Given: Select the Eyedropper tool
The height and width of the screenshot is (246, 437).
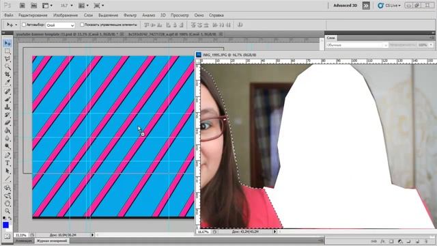Looking at the screenshot, I should (8, 82).
